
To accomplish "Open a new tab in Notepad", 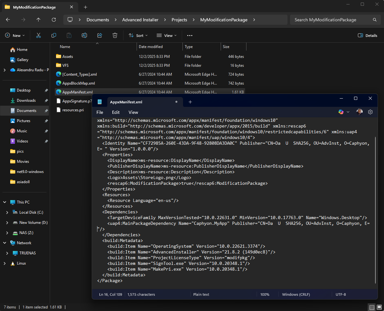I will click(x=190, y=102).
